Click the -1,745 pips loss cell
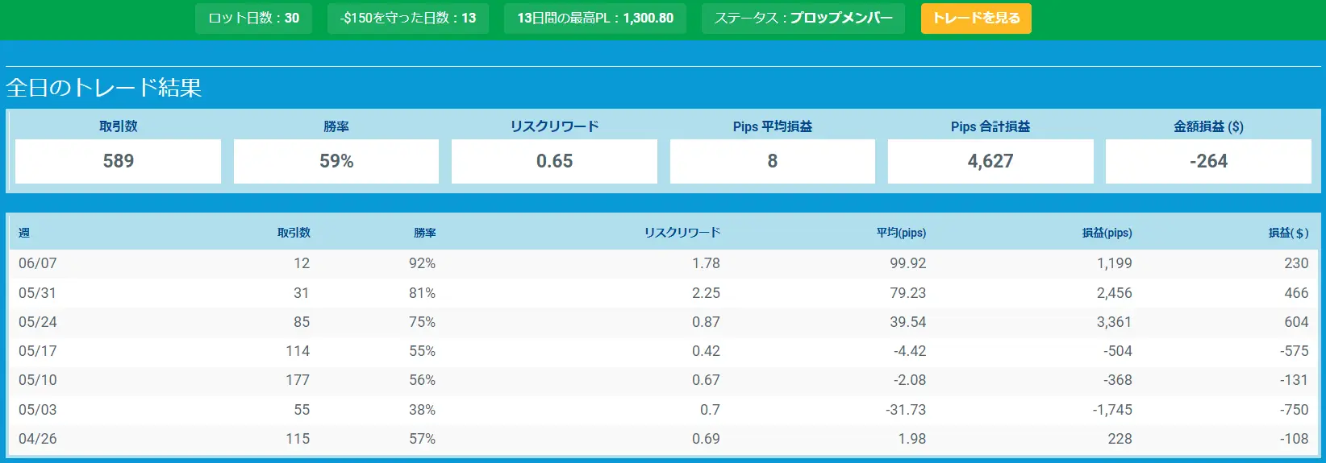This screenshot has height=463, width=1326. pos(1112,410)
